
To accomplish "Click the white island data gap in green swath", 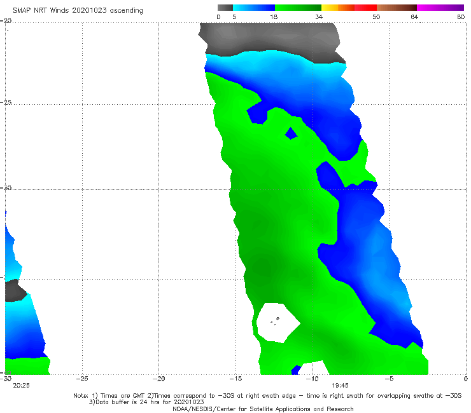I will point(278,322).
